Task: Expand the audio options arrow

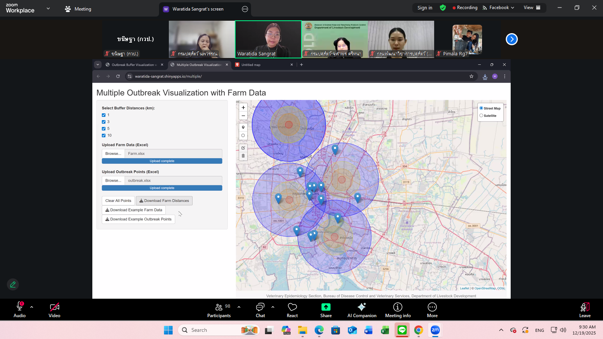Action: [32, 307]
